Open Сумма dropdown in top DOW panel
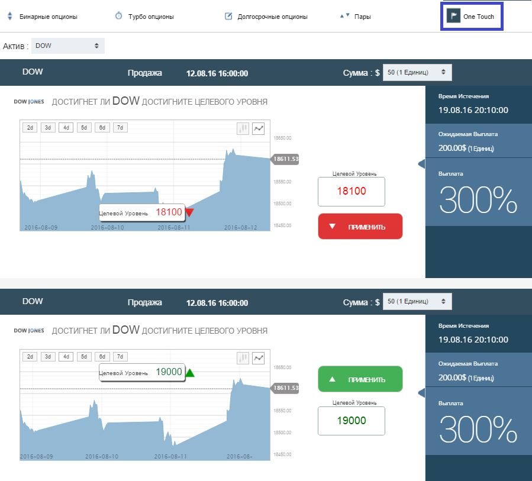Viewport: 532px width, 481px height. [417, 72]
